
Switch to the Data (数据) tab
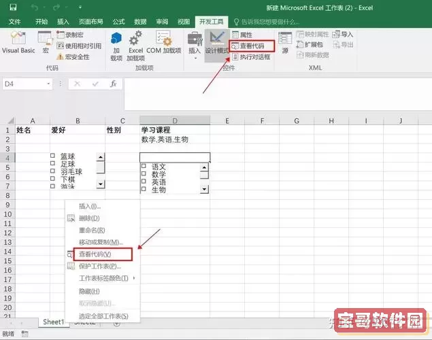pos(140,22)
